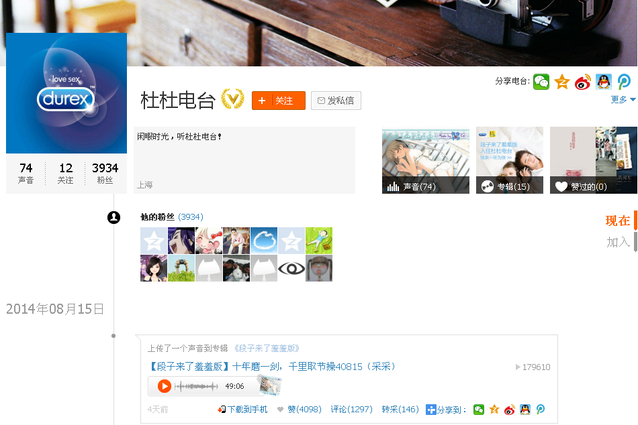The width and height of the screenshot is (638, 425).
Task: Open the sound's small cover thumbnail
Action: (269, 385)
